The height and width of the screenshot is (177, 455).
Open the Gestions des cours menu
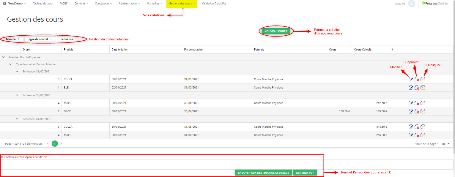(182, 4)
